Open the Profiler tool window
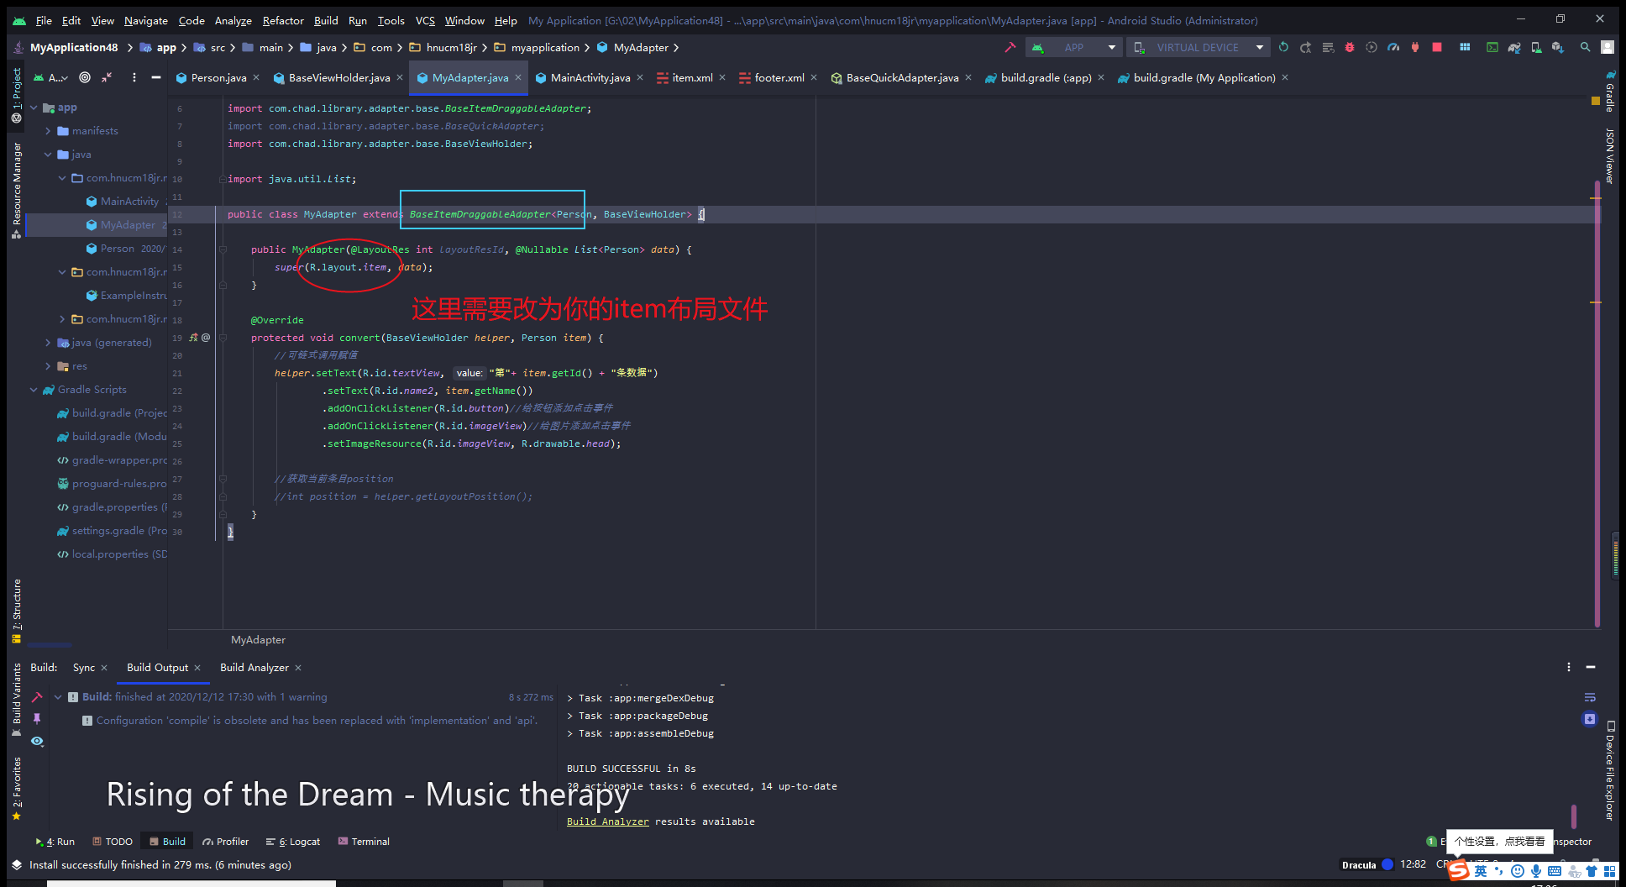The height and width of the screenshot is (887, 1626). pos(225,842)
